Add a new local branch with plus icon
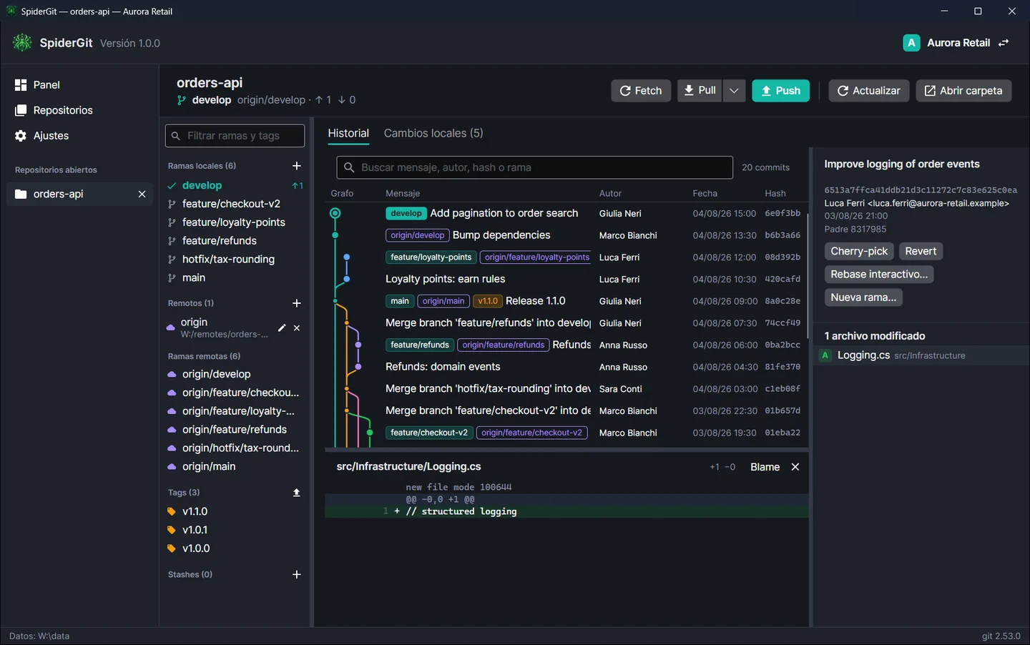The image size is (1030, 645). click(297, 166)
